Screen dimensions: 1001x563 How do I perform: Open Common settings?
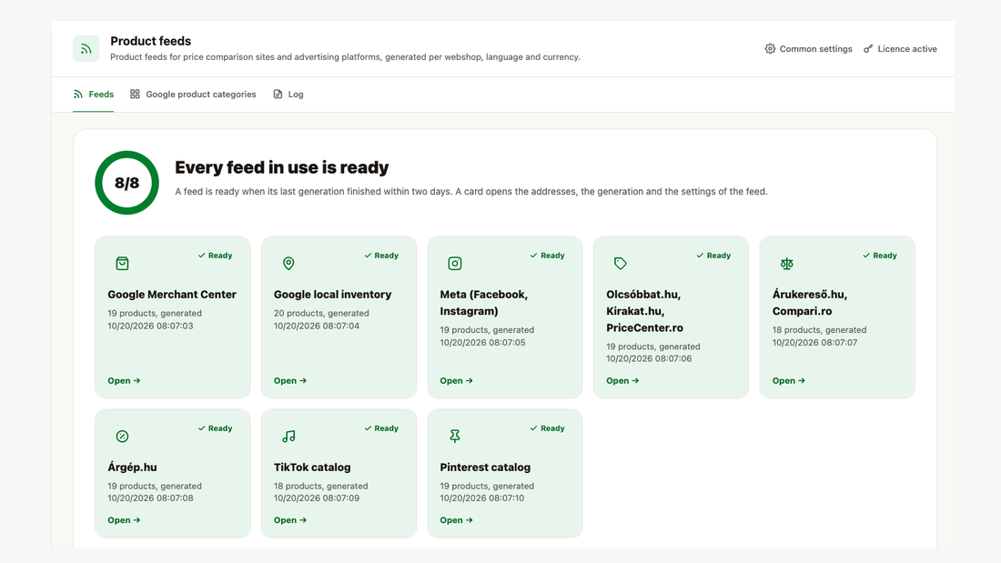[808, 48]
